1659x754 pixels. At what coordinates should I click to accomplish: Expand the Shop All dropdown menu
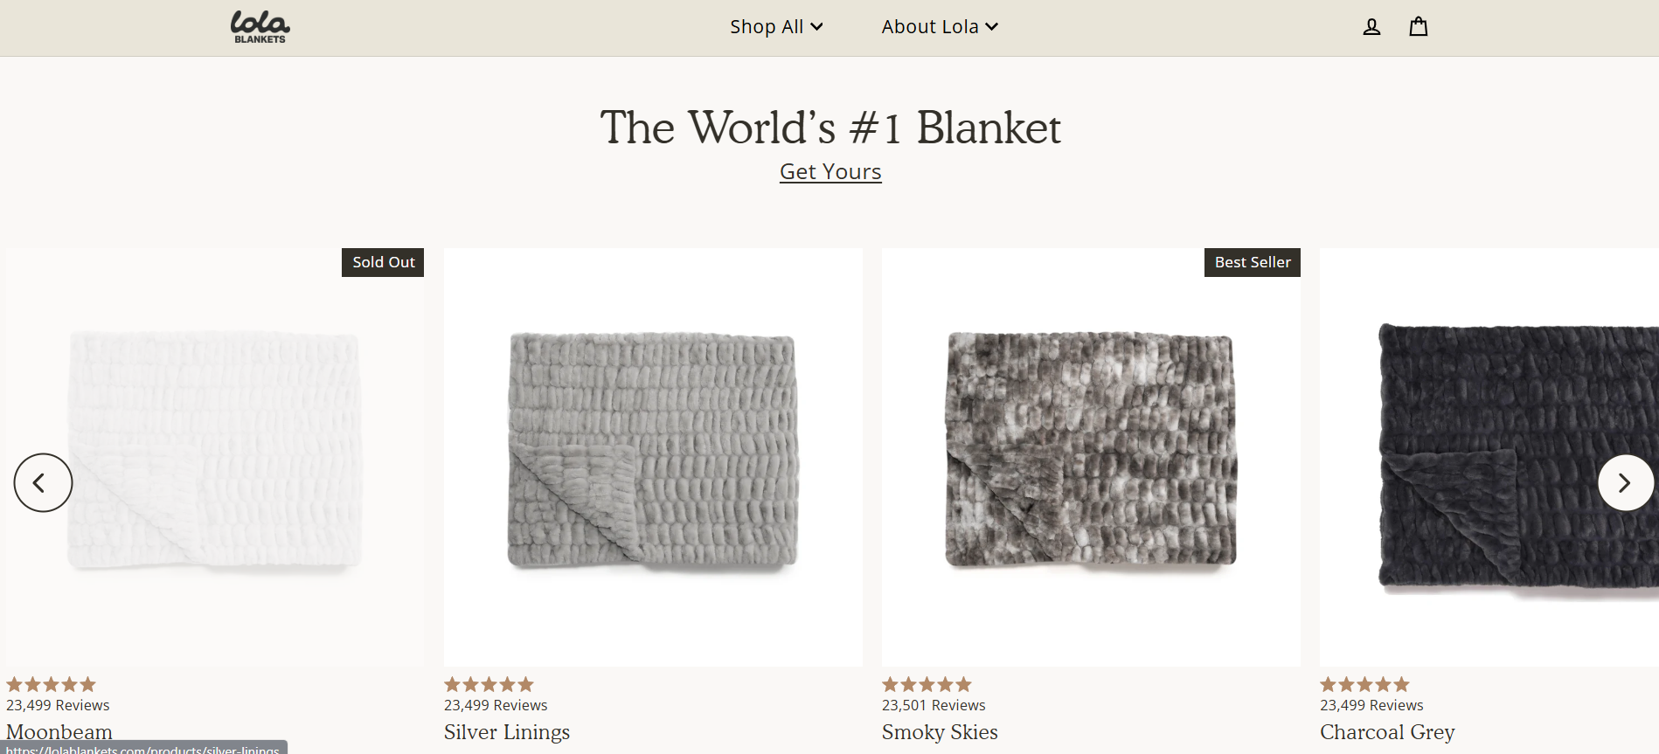coord(776,27)
